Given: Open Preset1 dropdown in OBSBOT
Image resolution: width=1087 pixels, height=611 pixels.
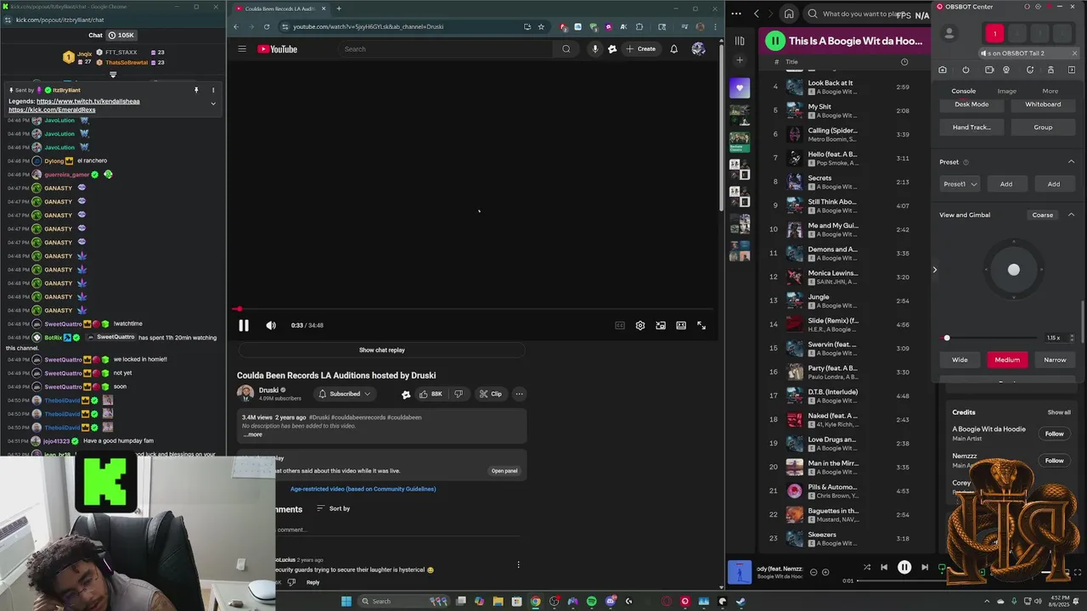Looking at the screenshot, I should tap(960, 184).
